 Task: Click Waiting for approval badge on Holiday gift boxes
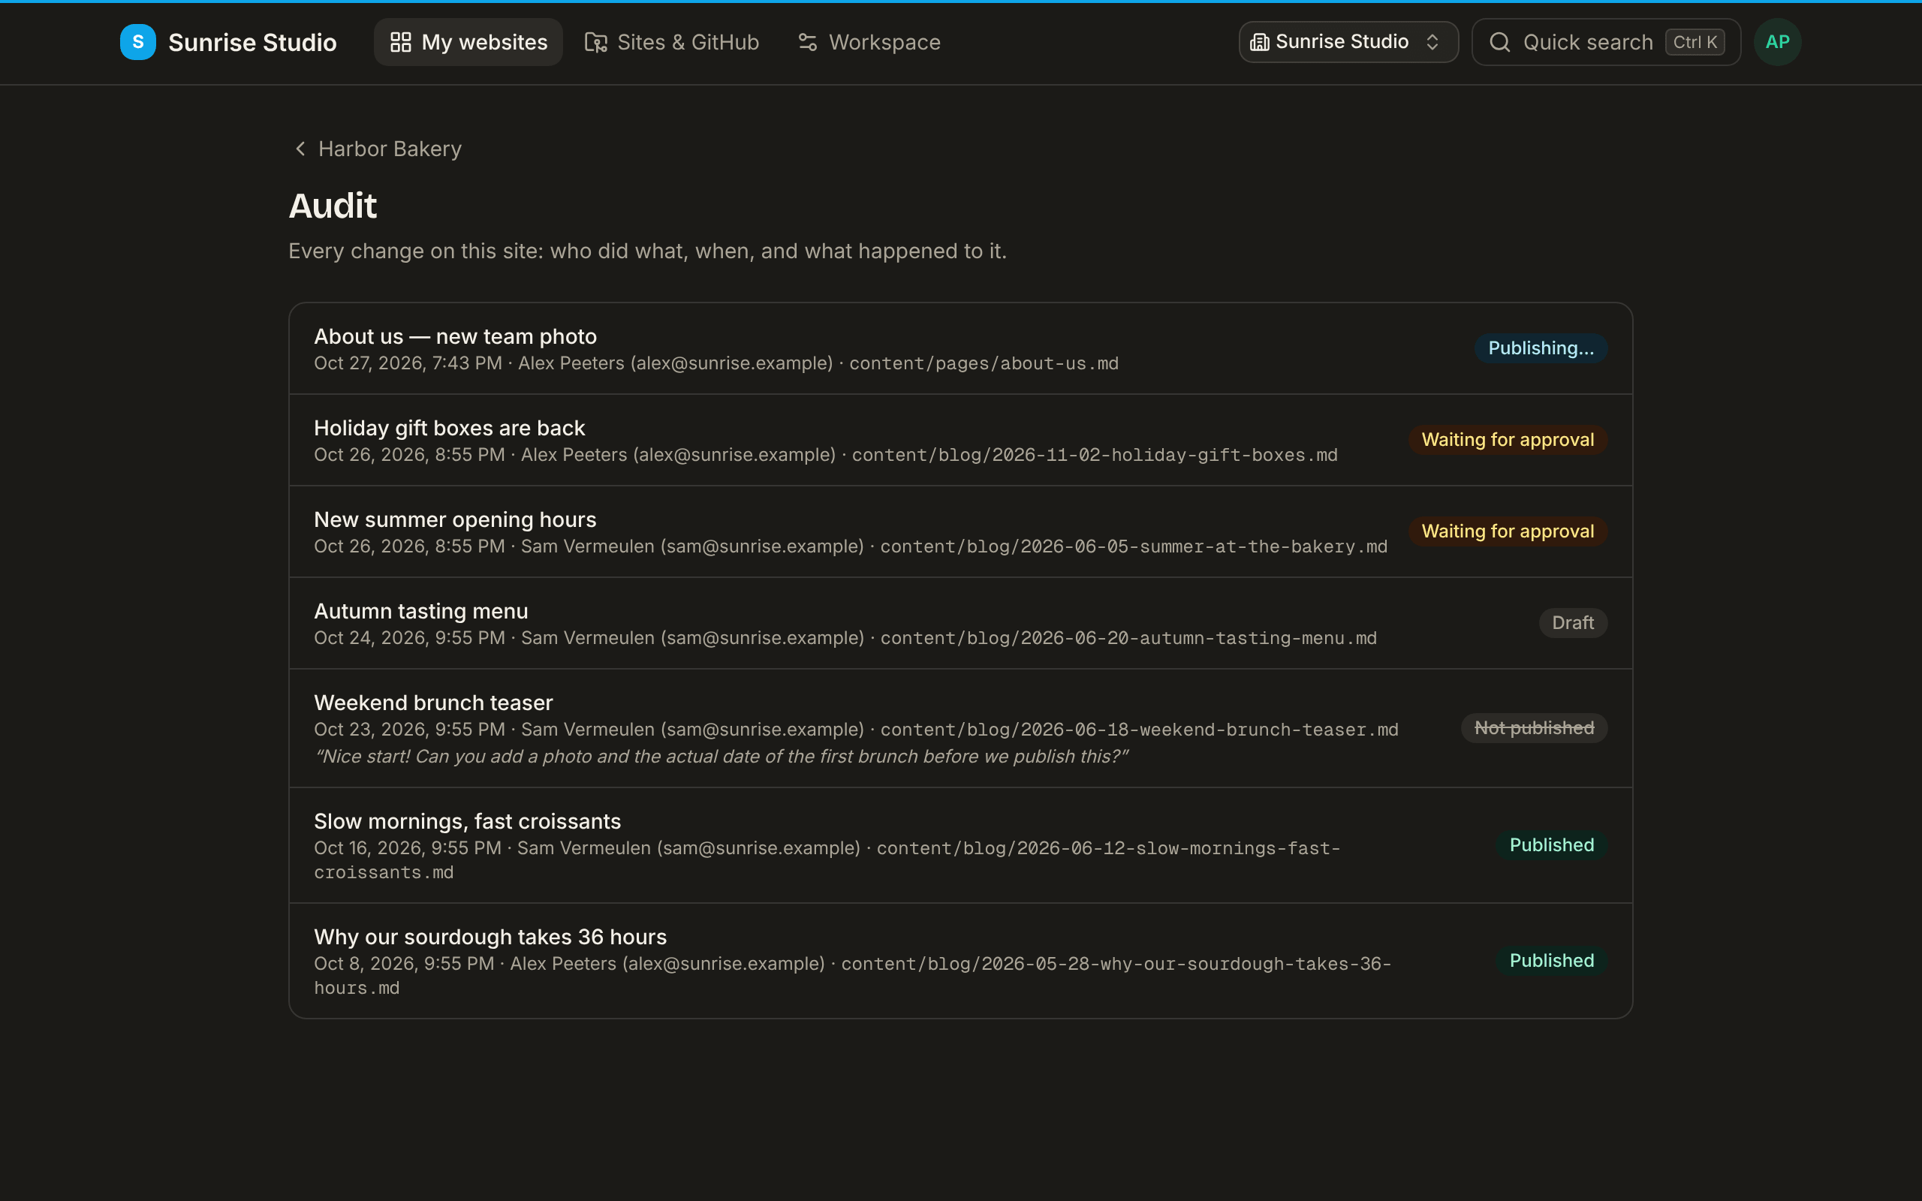(1508, 439)
